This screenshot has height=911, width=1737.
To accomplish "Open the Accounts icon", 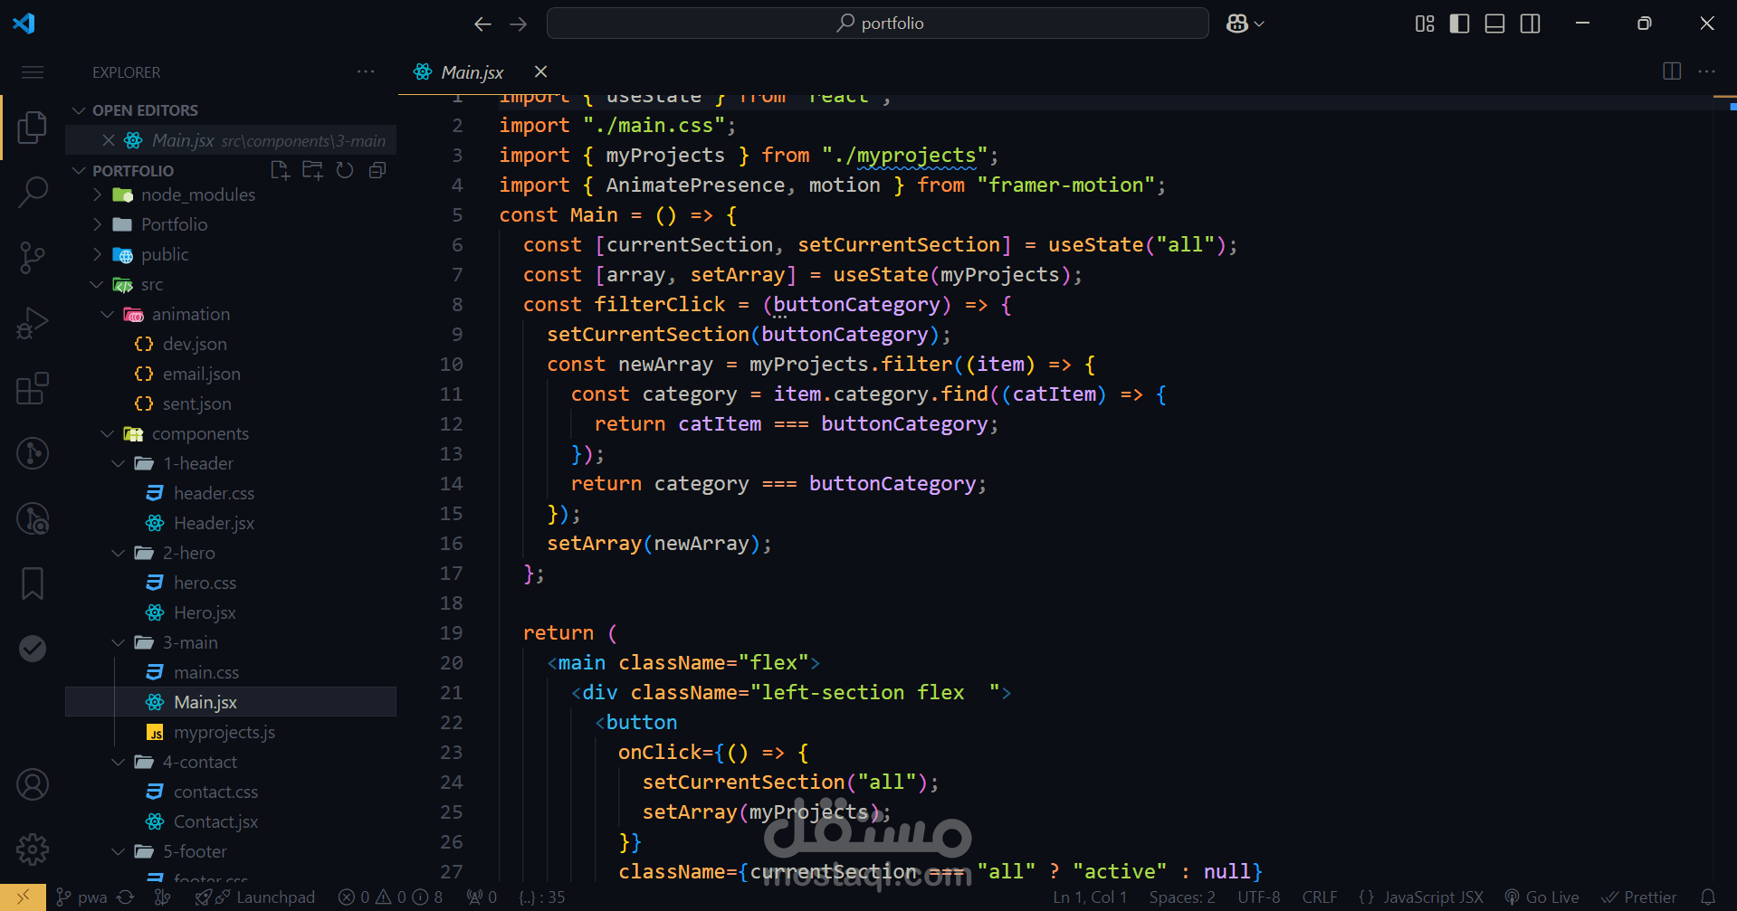I will tap(33, 784).
